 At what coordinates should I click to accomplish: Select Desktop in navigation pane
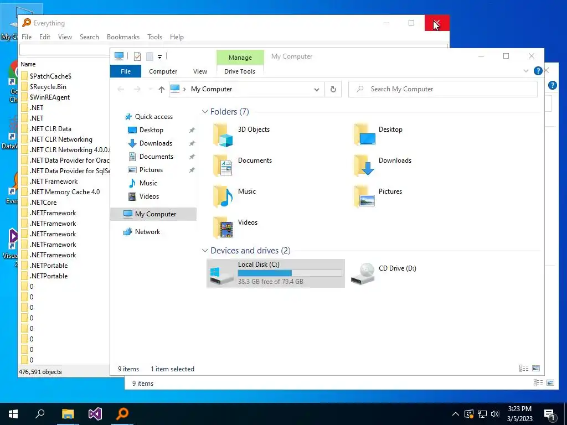pyautogui.click(x=151, y=130)
